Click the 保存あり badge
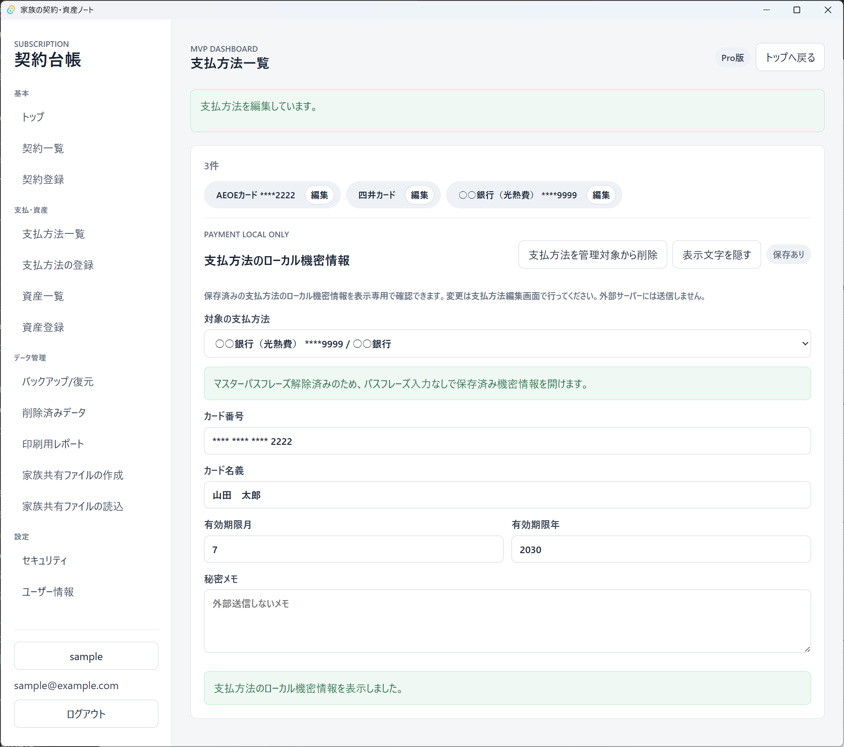Viewport: 844px width, 747px height. coord(788,255)
